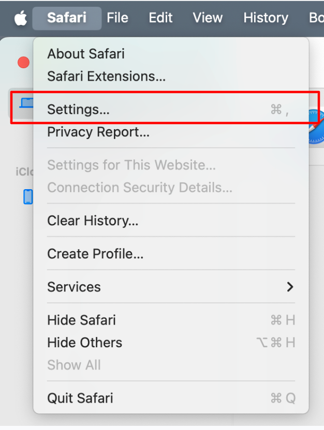
Task: Open the View menu
Action: [208, 18]
